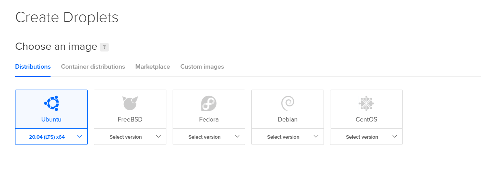Click the FreeBSD daemon logo icon

tap(130, 103)
